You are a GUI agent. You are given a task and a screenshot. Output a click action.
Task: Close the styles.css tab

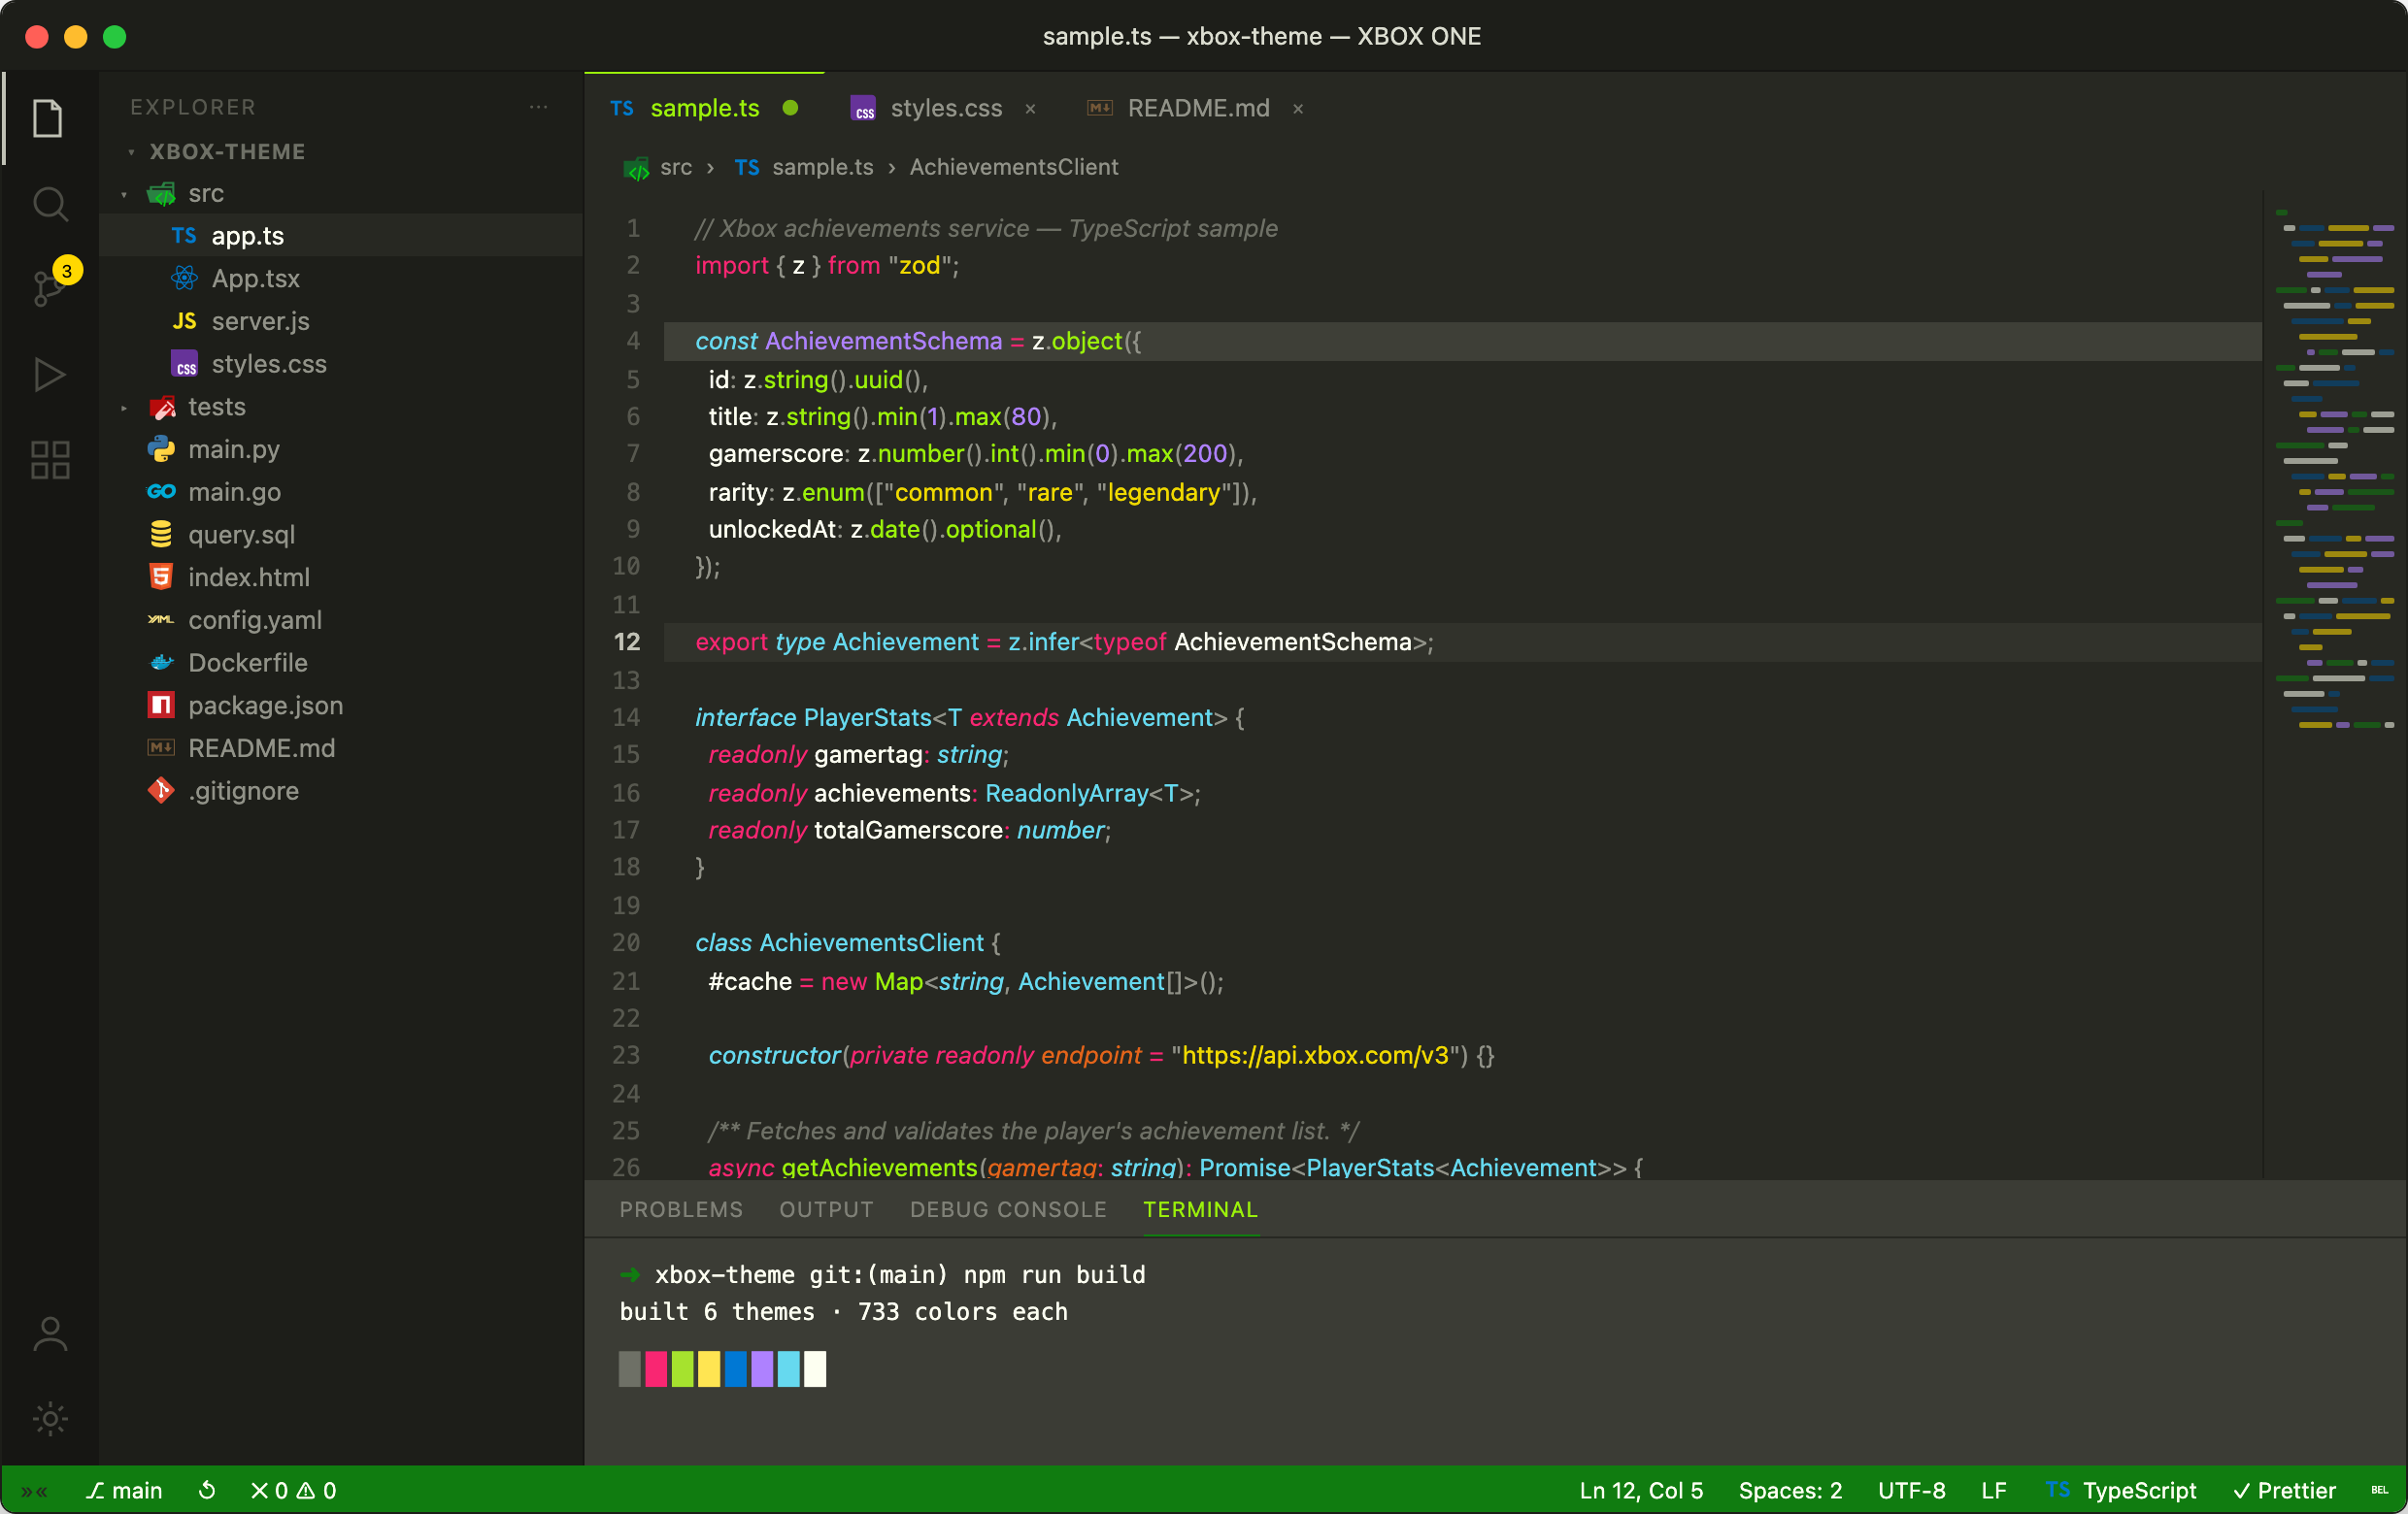click(x=1030, y=109)
